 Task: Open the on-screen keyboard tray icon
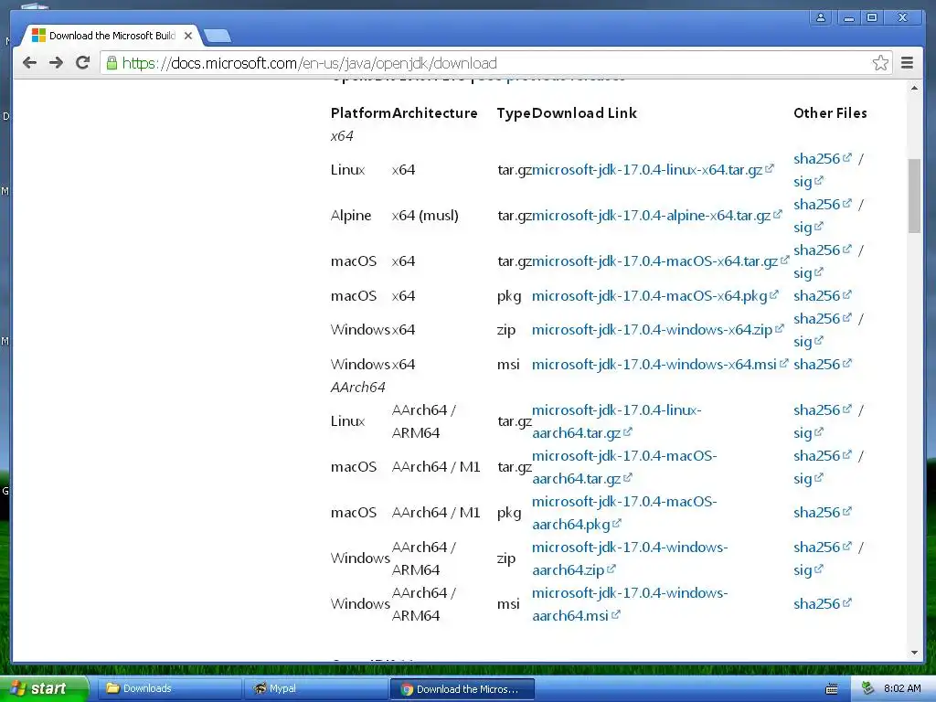click(x=831, y=689)
